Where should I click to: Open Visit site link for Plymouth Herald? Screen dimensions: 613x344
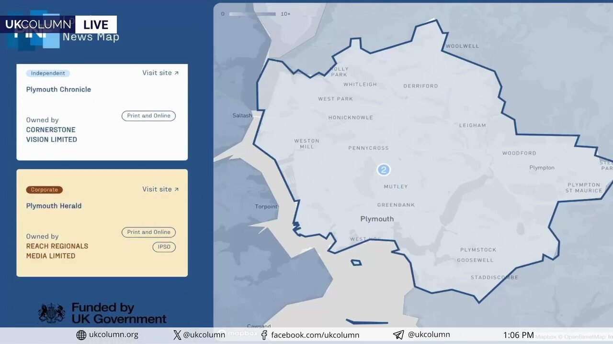(x=160, y=189)
